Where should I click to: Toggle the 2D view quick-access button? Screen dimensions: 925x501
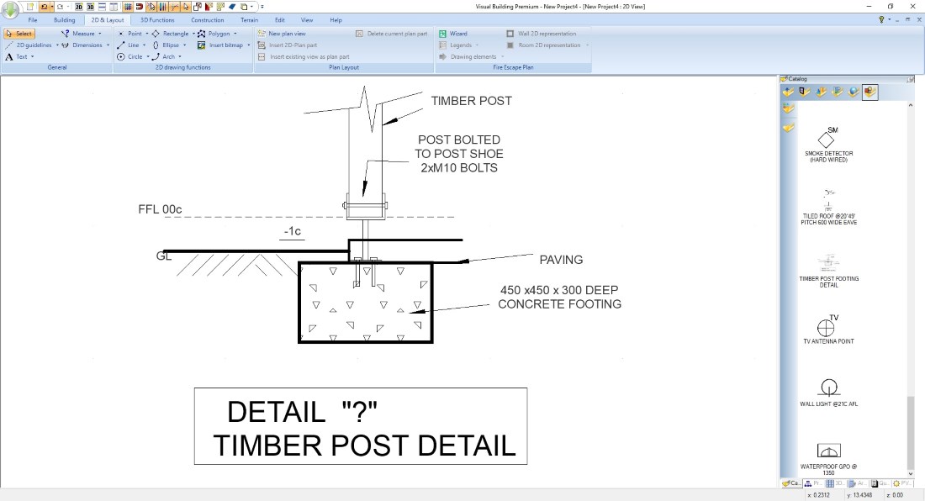pyautogui.click(x=78, y=7)
